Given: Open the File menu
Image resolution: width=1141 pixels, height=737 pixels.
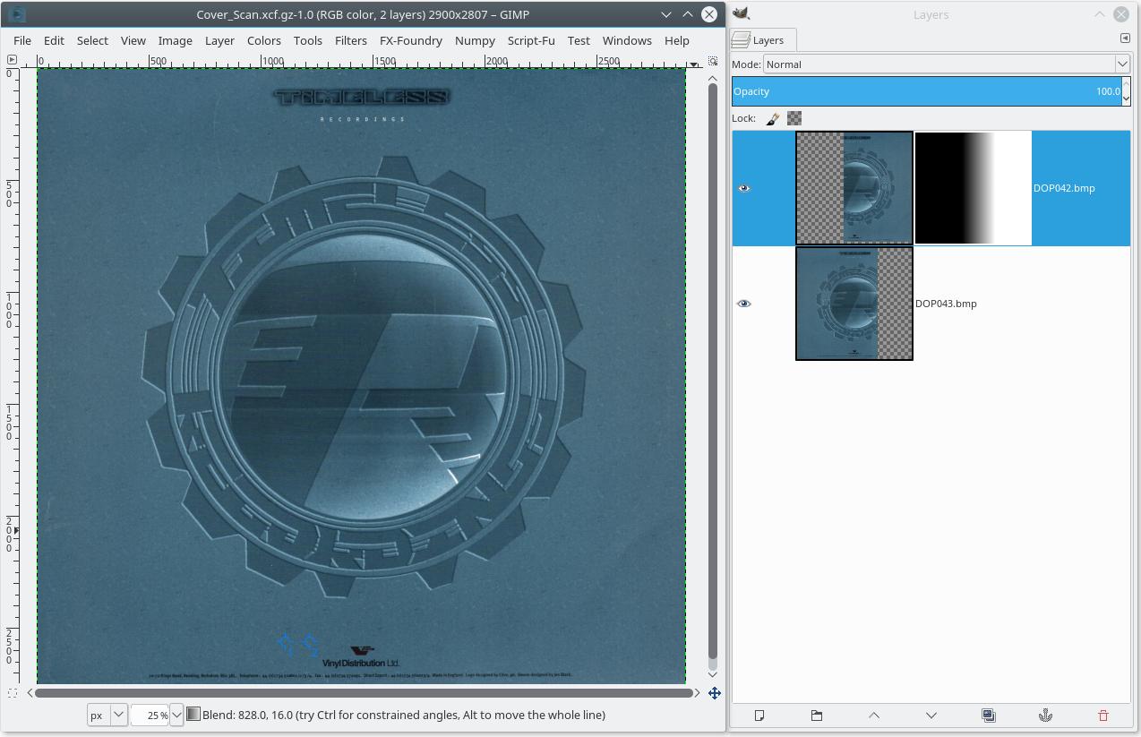Looking at the screenshot, I should (x=22, y=40).
